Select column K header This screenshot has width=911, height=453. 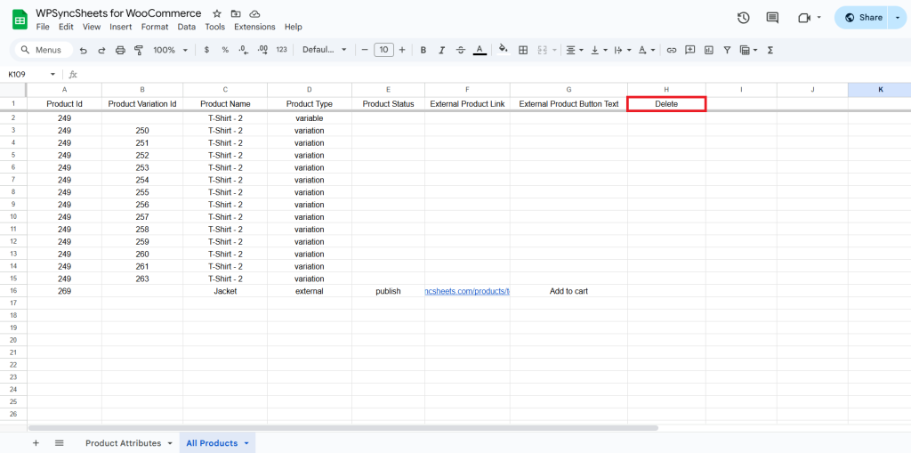pos(880,90)
